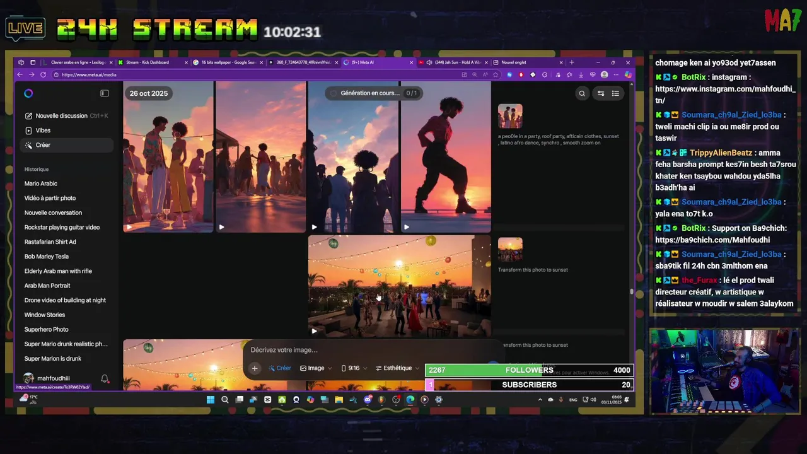Click the Génération en cours status pill
Screen dimensions: 807x454
pos(373,93)
